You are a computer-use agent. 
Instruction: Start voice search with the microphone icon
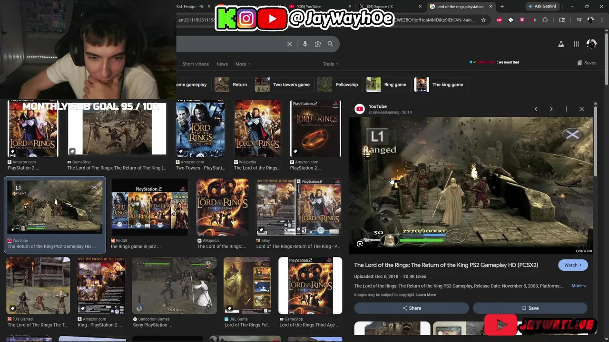(305, 44)
